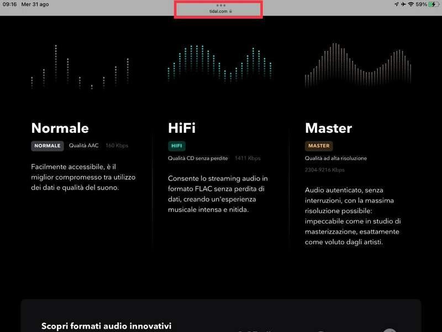
Task: Select the green HIFI badge
Action: (177, 146)
